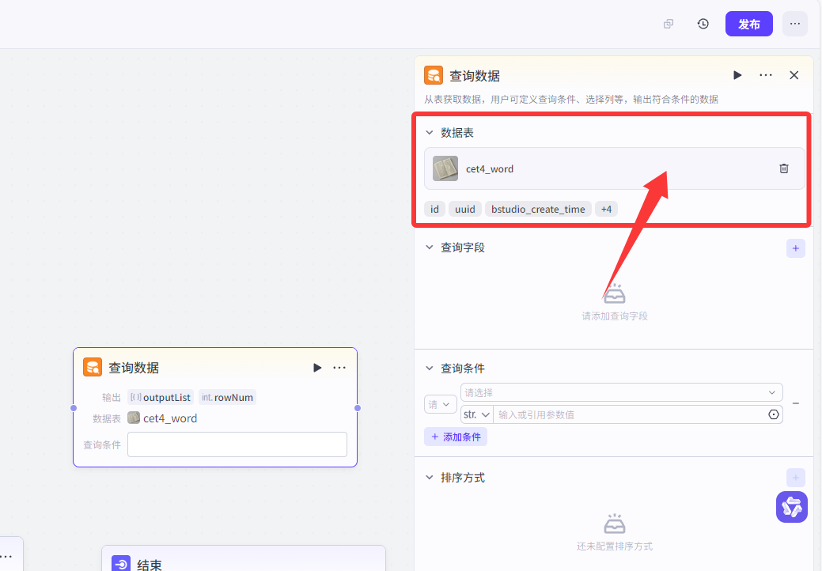Open the AI assistant purple icon

click(791, 507)
